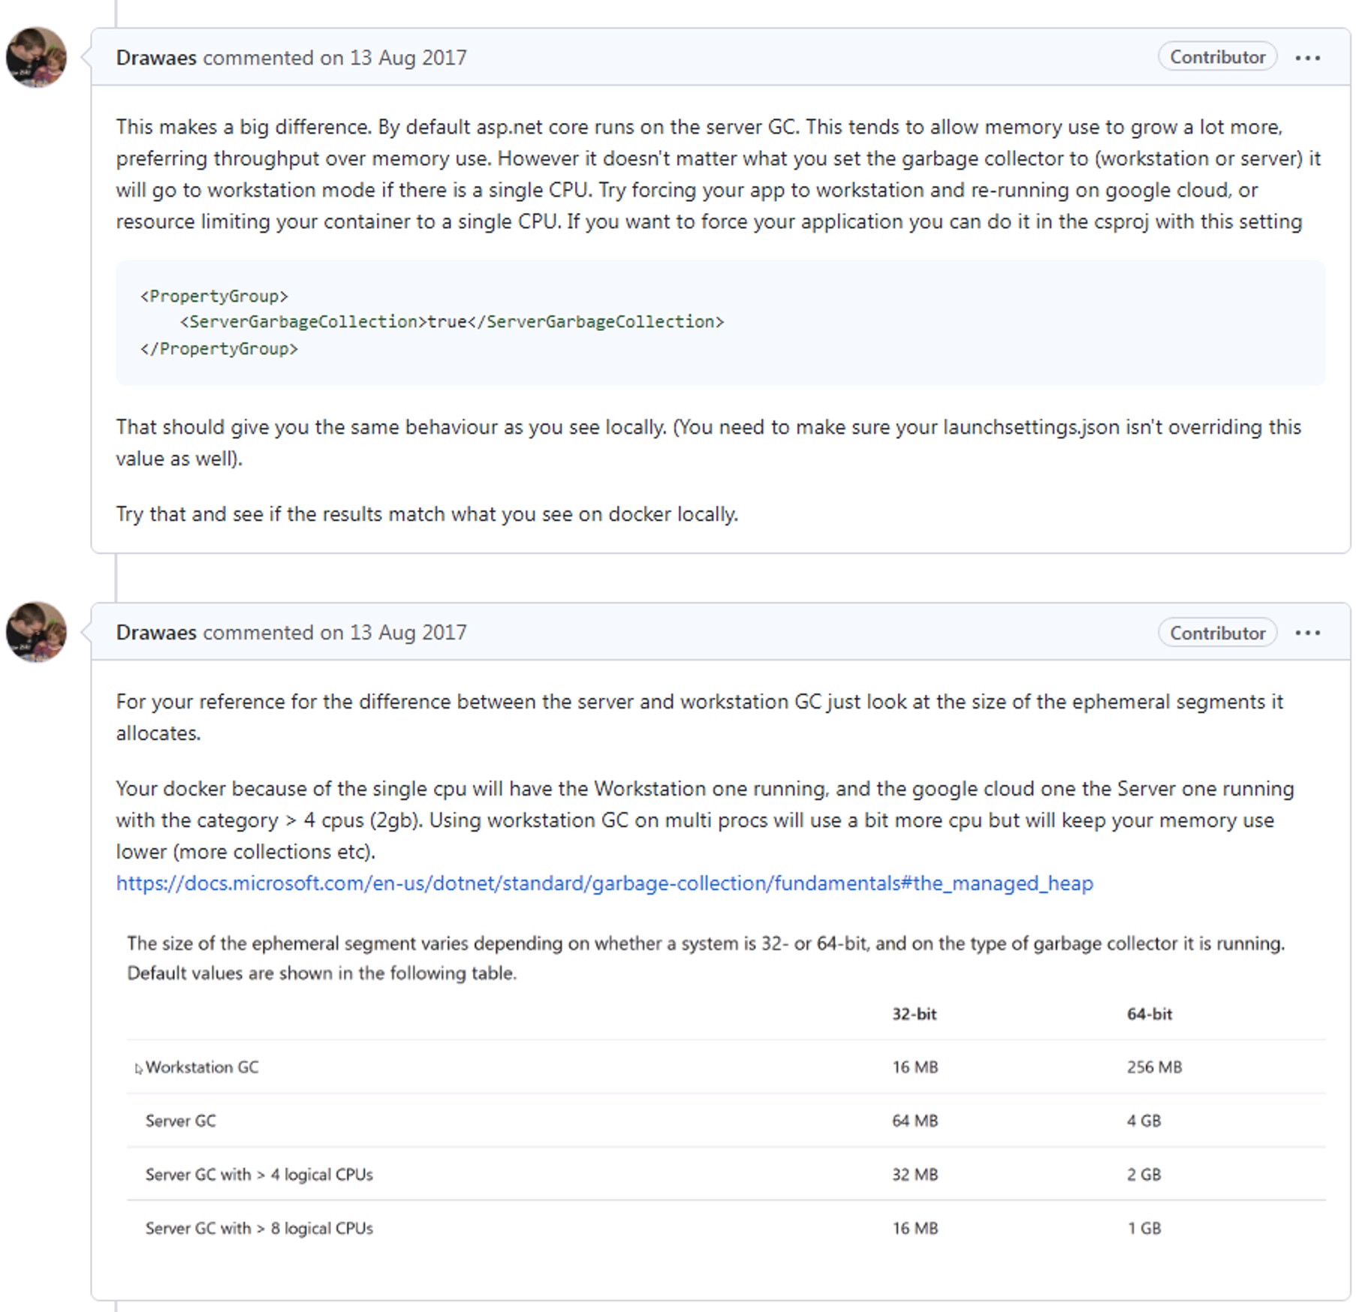Open the three-dot options menu on second comment
Viewport: 1356px width, 1312px height.
[1307, 633]
